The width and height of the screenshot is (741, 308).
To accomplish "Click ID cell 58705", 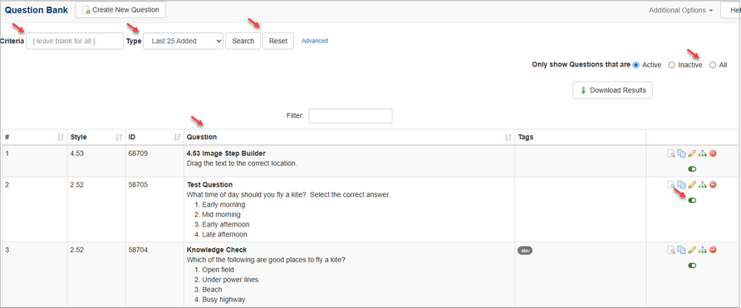I will (138, 184).
